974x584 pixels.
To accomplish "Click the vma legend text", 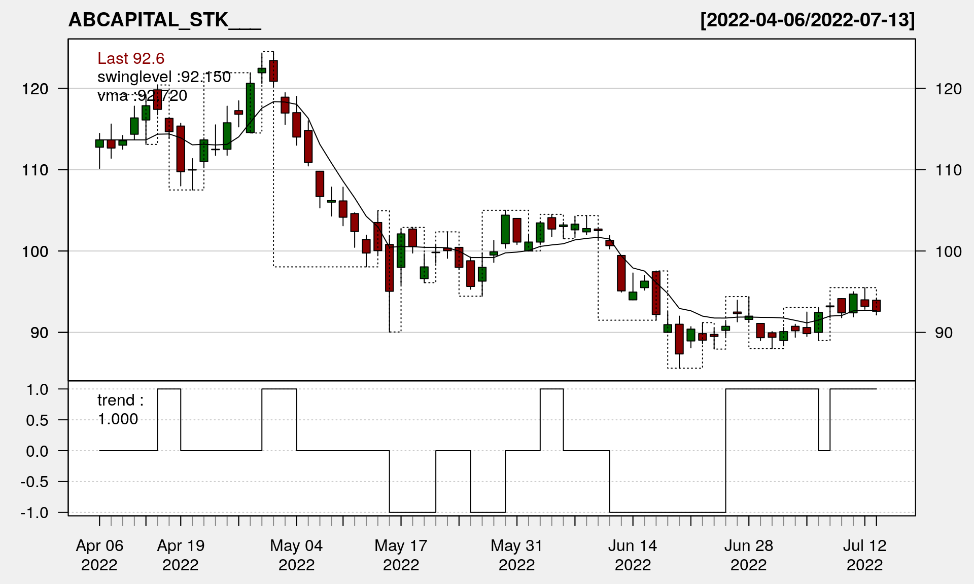I will [142, 96].
